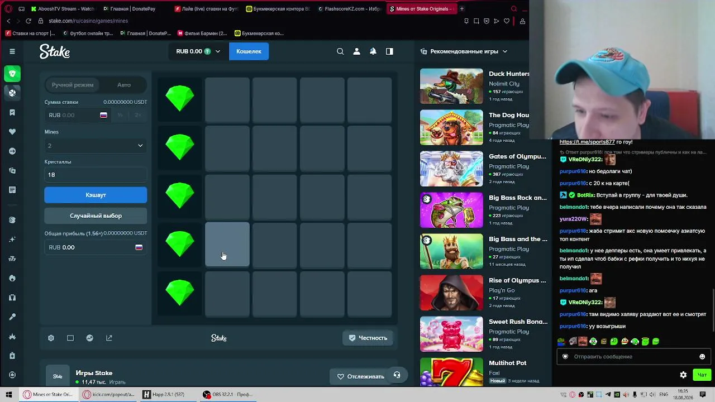Open the Футбол онлайн bookmark
This screenshot has width=715, height=402.
click(88, 33)
